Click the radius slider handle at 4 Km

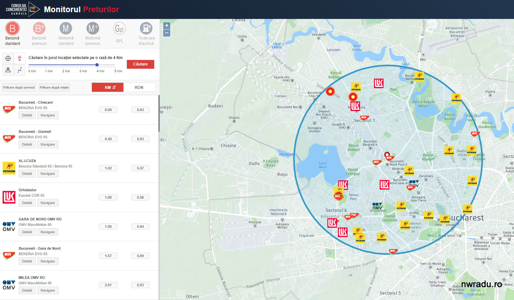pos(97,65)
